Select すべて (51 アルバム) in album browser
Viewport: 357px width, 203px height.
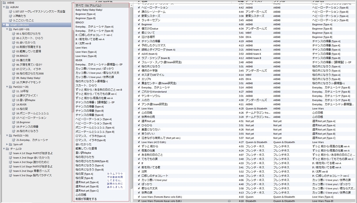click(102, 6)
